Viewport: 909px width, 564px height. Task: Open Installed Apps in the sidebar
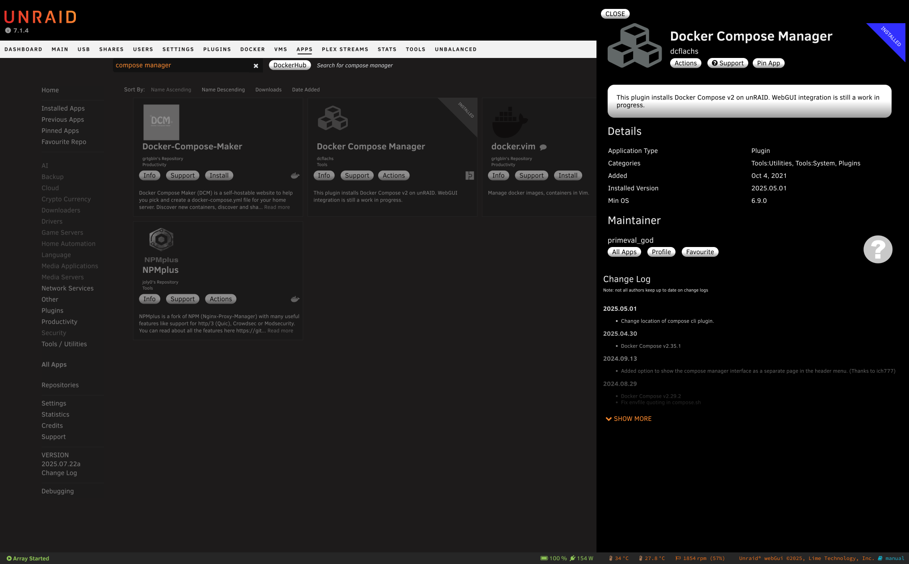pos(63,108)
